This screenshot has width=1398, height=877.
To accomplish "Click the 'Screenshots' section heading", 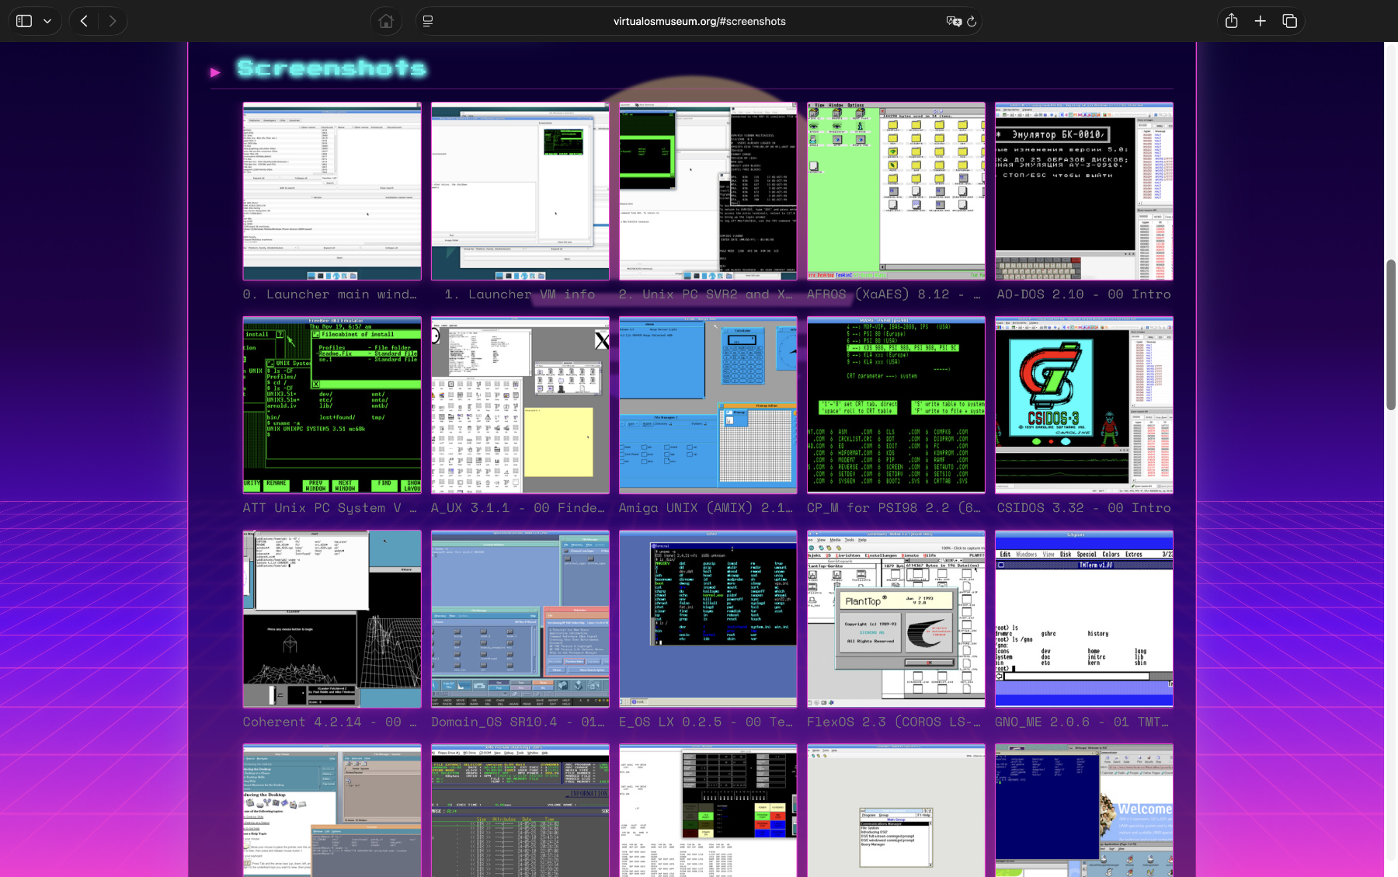I will click(x=332, y=68).
